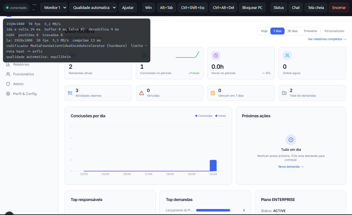The image size is (352, 215).
Task: Open Ver relatórios completos link
Action: (x=327, y=39)
